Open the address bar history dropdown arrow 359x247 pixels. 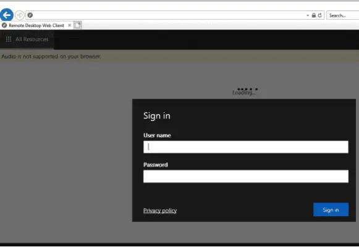(308, 15)
